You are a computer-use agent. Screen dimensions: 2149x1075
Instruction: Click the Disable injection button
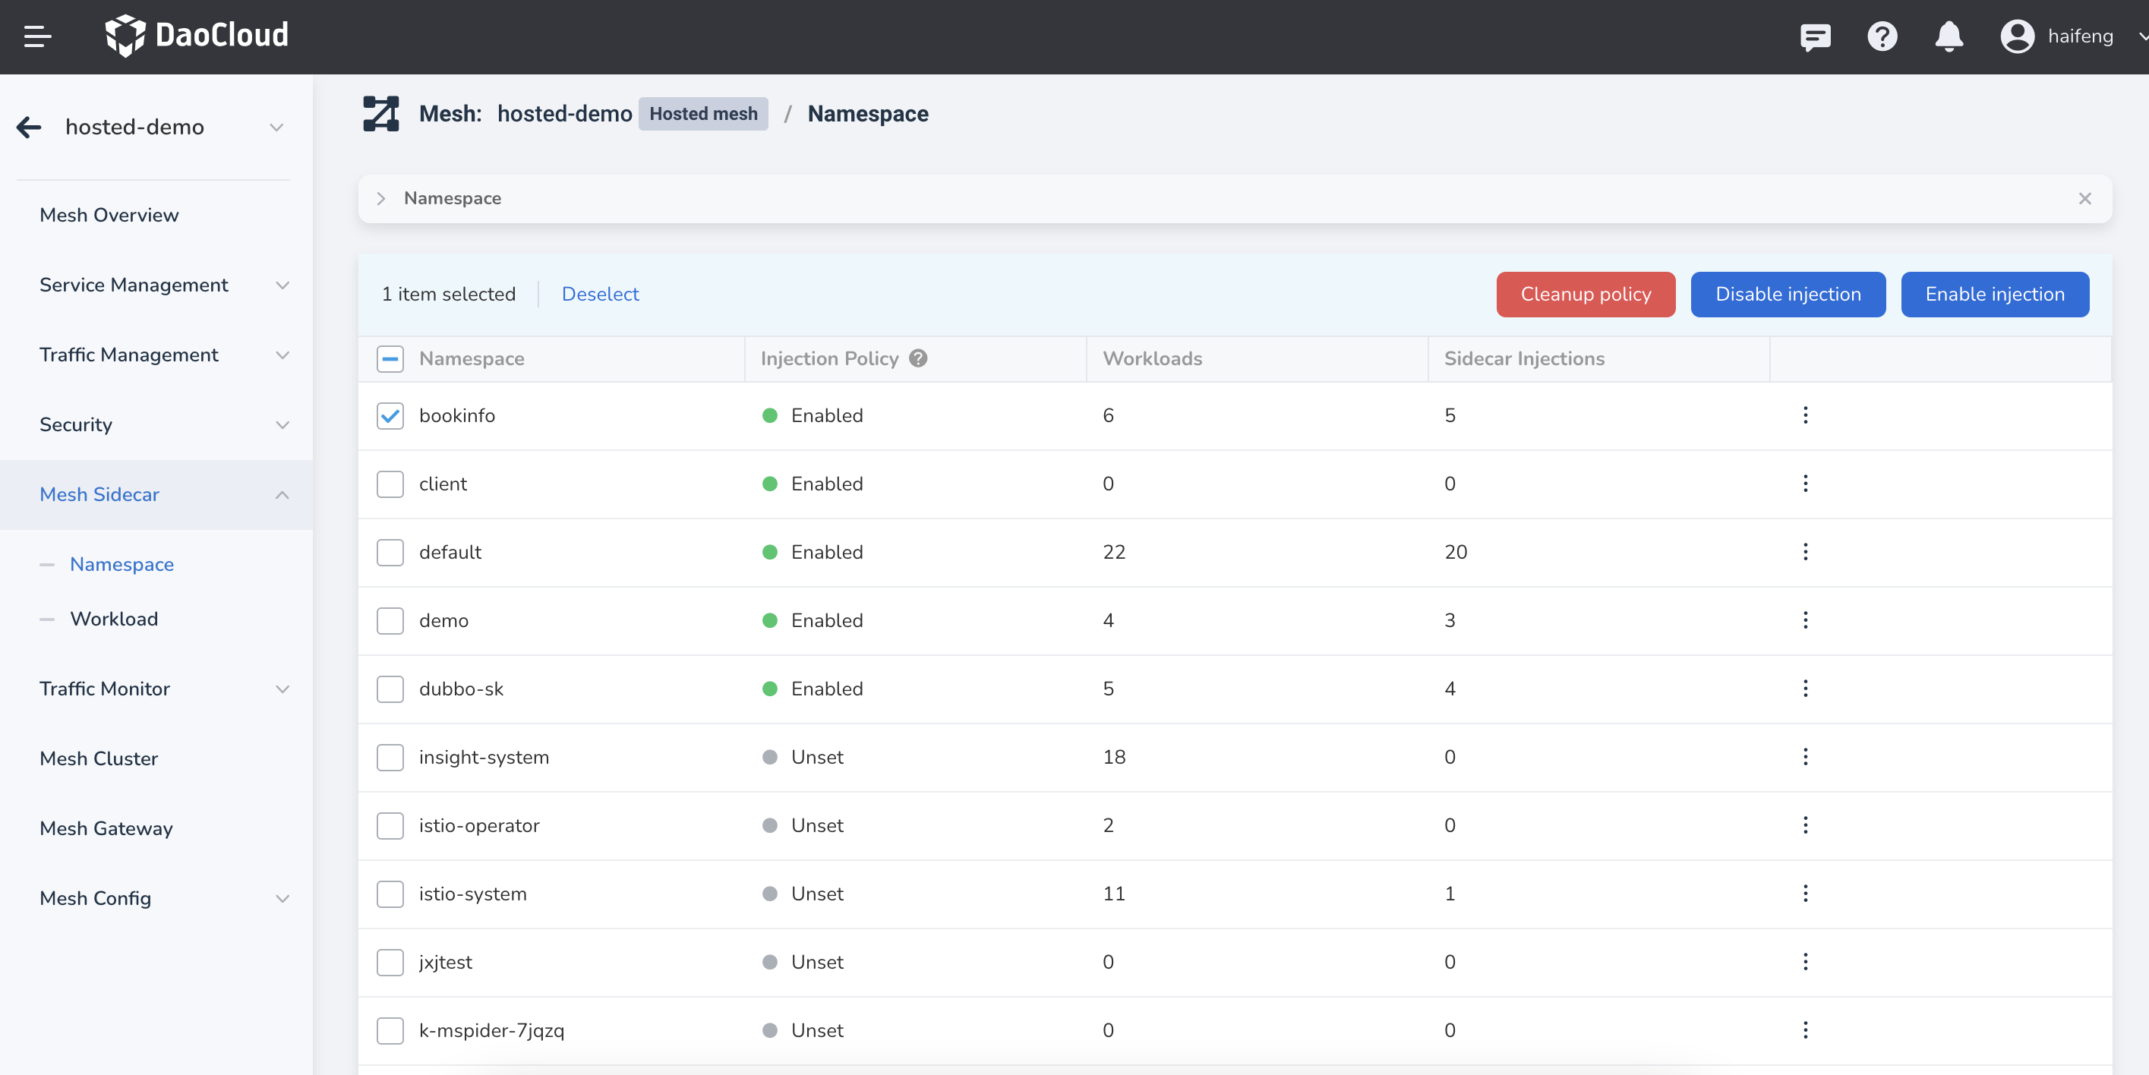coord(1788,295)
